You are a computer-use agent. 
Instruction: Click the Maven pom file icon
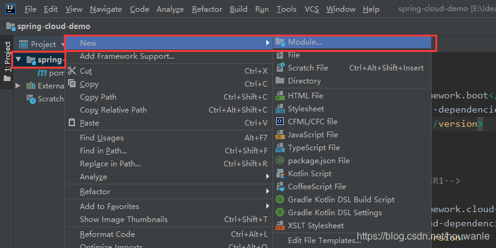point(42,73)
